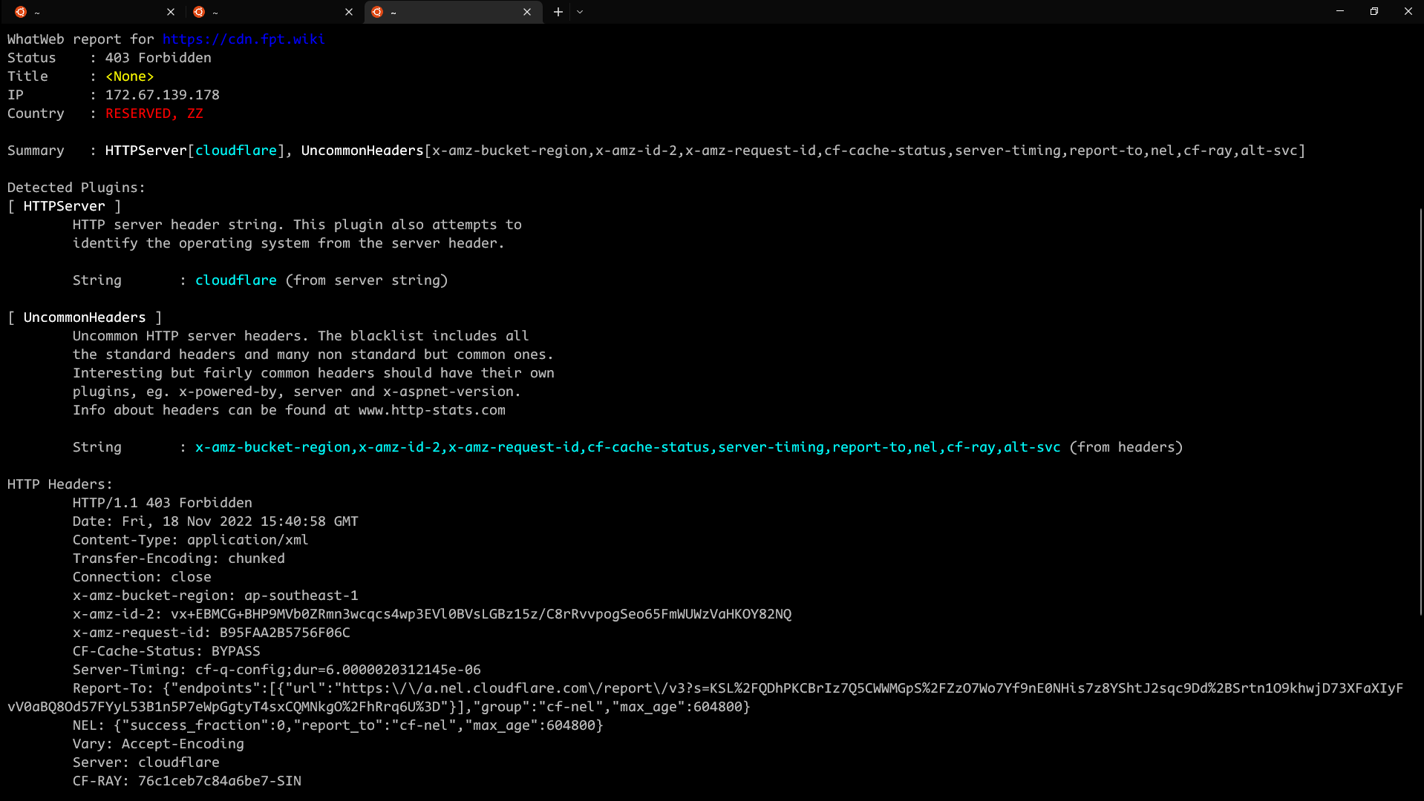Switch to the second terminal tab
The width and height of the screenshot is (1424, 801).
pos(273,12)
